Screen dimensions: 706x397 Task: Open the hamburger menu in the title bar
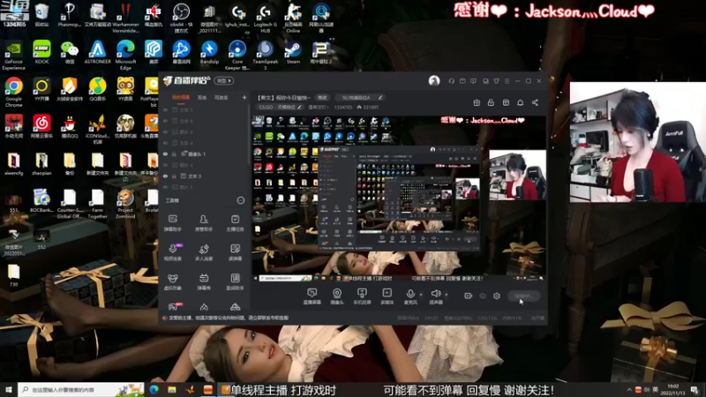[x=507, y=81]
